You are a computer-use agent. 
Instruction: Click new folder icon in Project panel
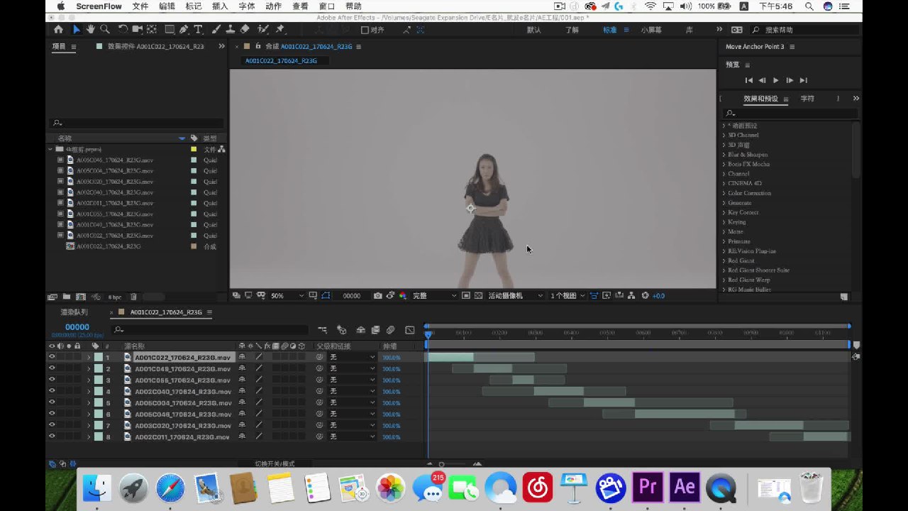[x=66, y=297]
